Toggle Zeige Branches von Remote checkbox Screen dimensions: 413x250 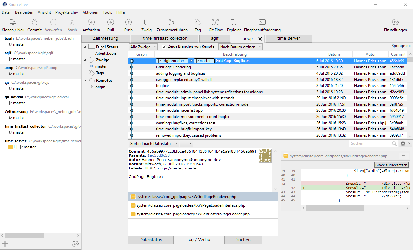point(164,47)
